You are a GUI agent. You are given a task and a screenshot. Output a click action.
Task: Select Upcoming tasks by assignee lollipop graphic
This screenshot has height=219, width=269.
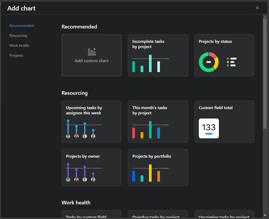[x=84, y=129]
